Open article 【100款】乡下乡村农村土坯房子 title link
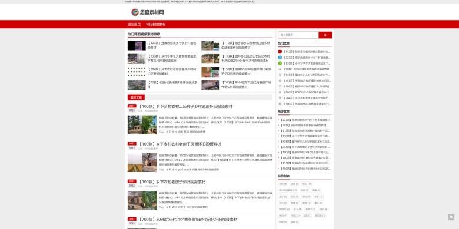The height and width of the screenshot is (229, 459). (x=185, y=106)
